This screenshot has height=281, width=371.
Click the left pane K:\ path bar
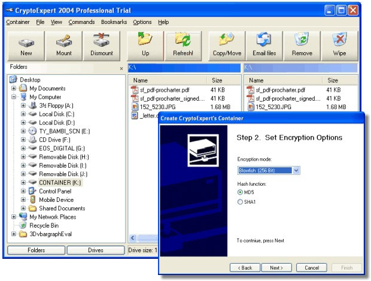[x=184, y=68]
